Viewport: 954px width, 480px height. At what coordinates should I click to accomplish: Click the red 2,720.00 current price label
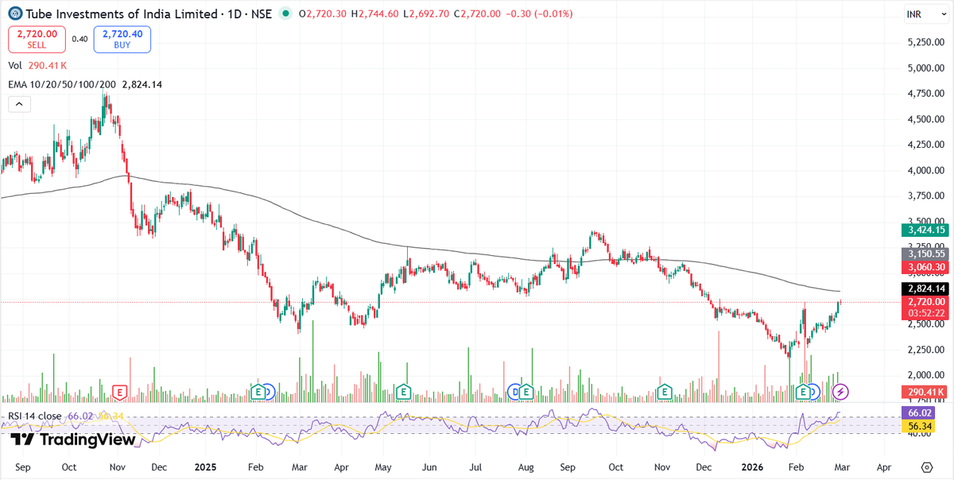[925, 302]
